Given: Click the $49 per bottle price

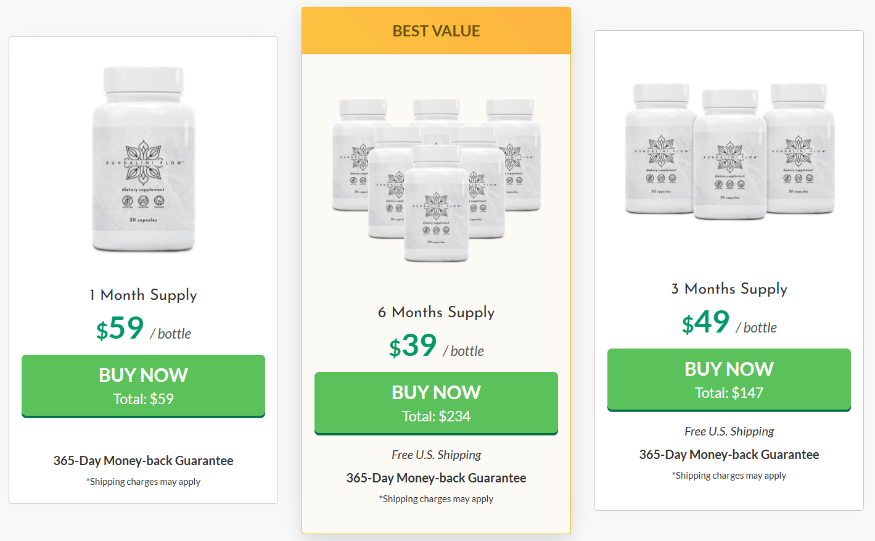Looking at the screenshot, I should pos(729,323).
